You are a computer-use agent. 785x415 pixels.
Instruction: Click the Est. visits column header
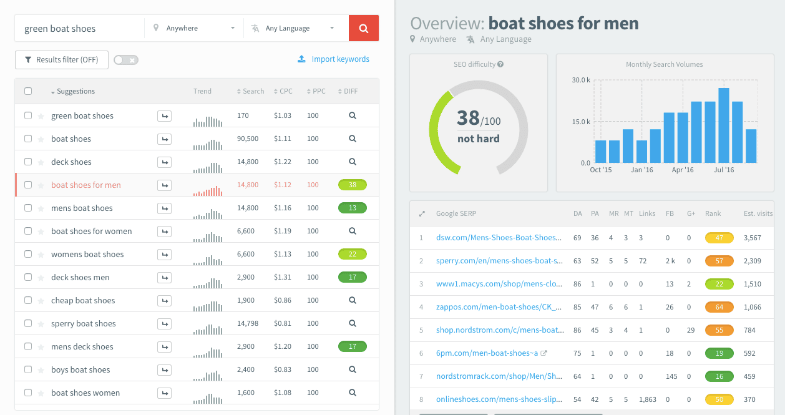pos(758,213)
